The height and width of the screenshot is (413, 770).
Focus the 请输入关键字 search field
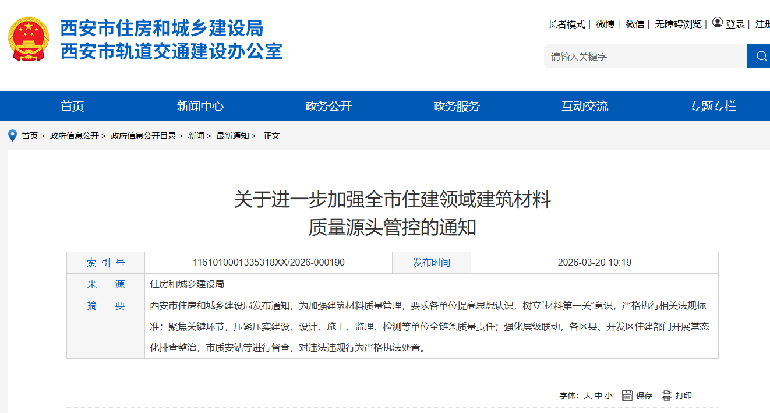click(x=645, y=57)
